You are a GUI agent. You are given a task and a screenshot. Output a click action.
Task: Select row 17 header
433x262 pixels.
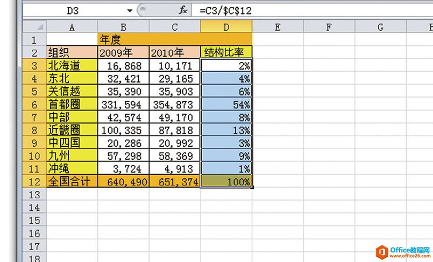(34, 246)
